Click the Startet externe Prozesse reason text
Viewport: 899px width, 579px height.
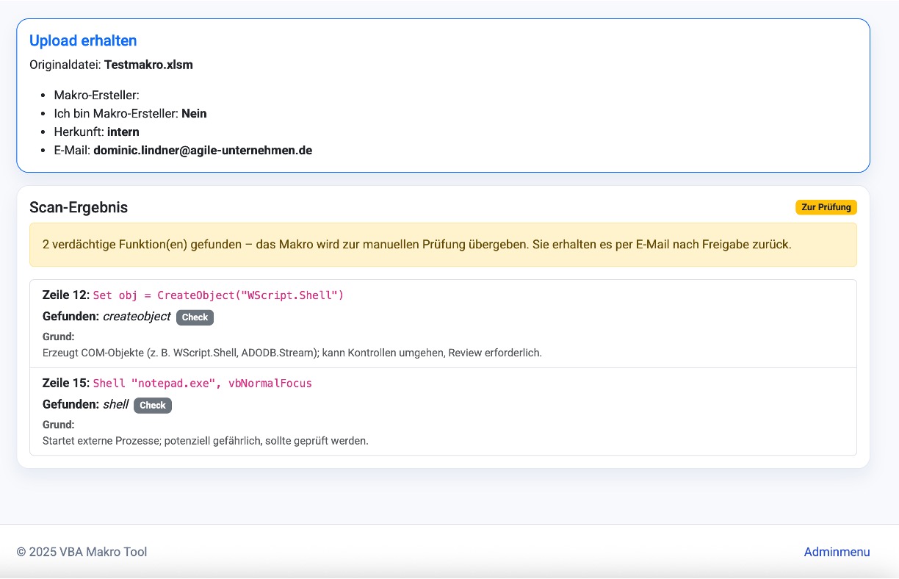click(x=205, y=441)
